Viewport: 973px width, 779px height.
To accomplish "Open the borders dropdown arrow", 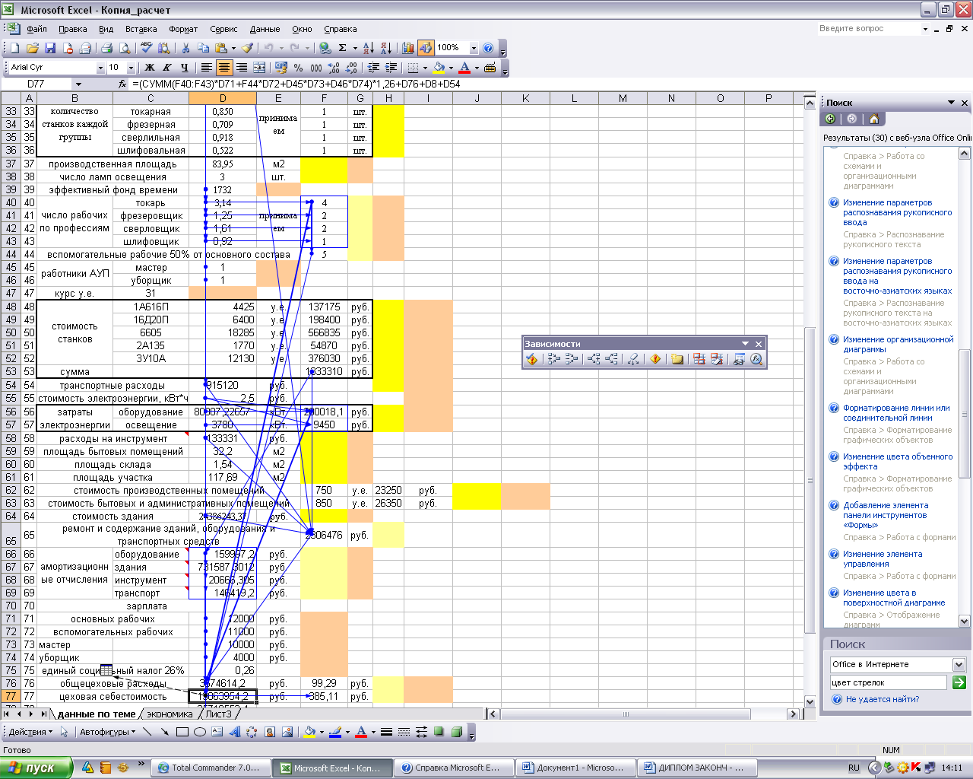I will (425, 68).
